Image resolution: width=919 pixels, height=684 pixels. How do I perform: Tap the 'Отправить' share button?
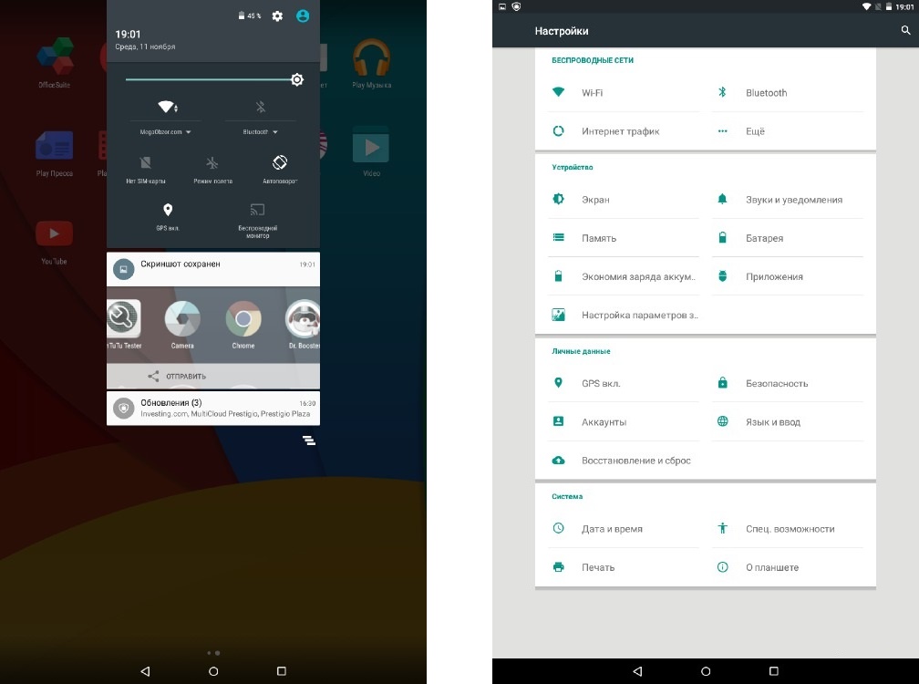(177, 377)
